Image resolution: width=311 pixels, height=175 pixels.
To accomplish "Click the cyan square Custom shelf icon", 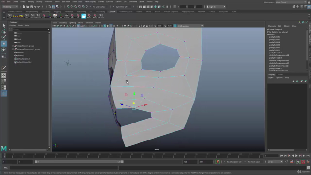I will (x=84, y=16).
